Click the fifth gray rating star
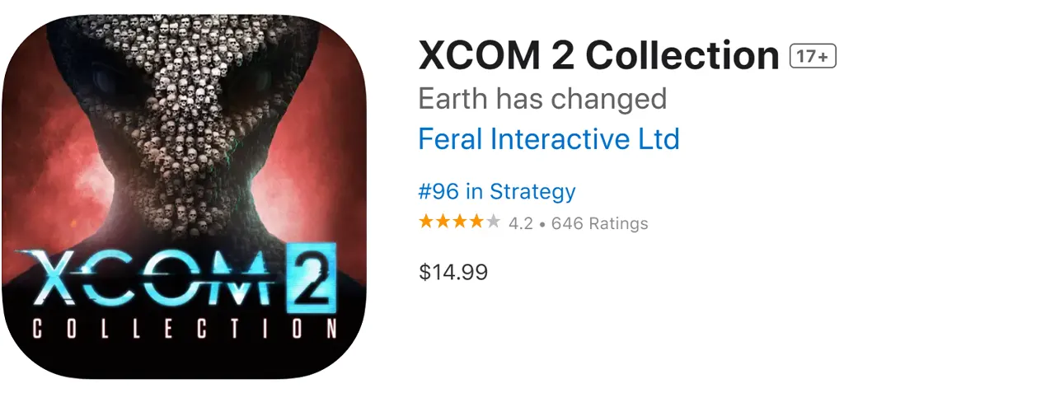The height and width of the screenshot is (393, 1055). (x=493, y=222)
